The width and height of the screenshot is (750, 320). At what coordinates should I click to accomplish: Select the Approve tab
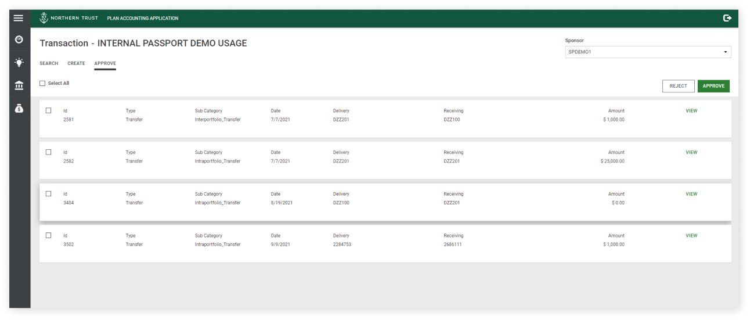click(x=105, y=63)
